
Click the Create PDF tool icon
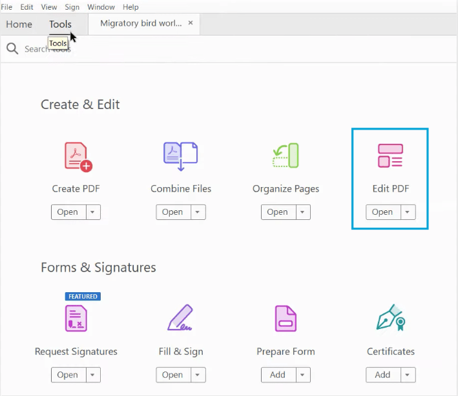[x=78, y=157]
